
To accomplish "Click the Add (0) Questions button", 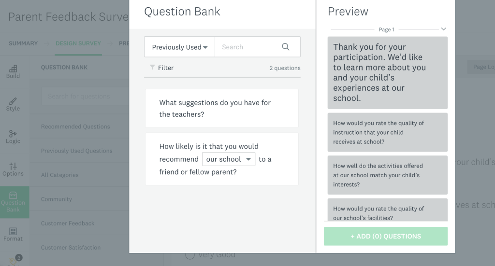I will point(386,237).
